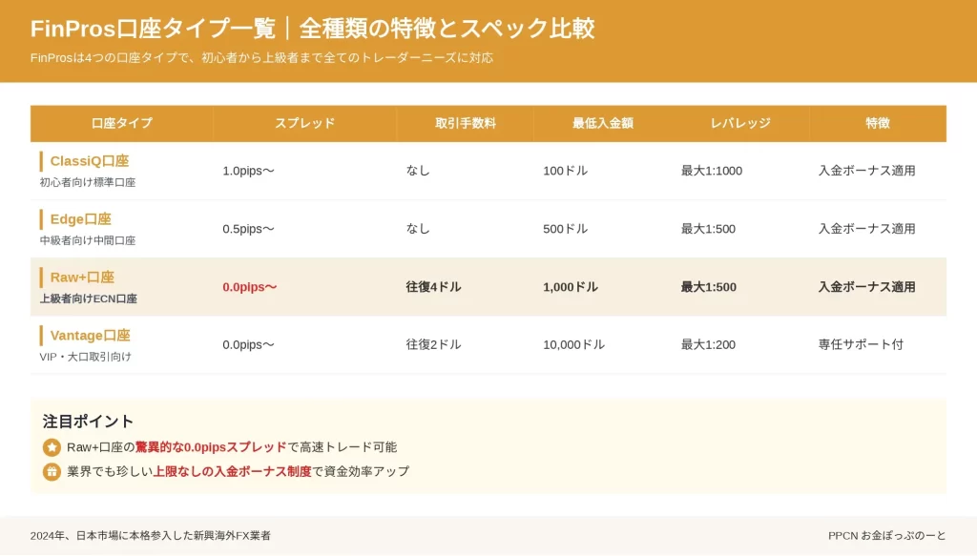Click the 100ドル minimum deposit cell

coord(565,171)
